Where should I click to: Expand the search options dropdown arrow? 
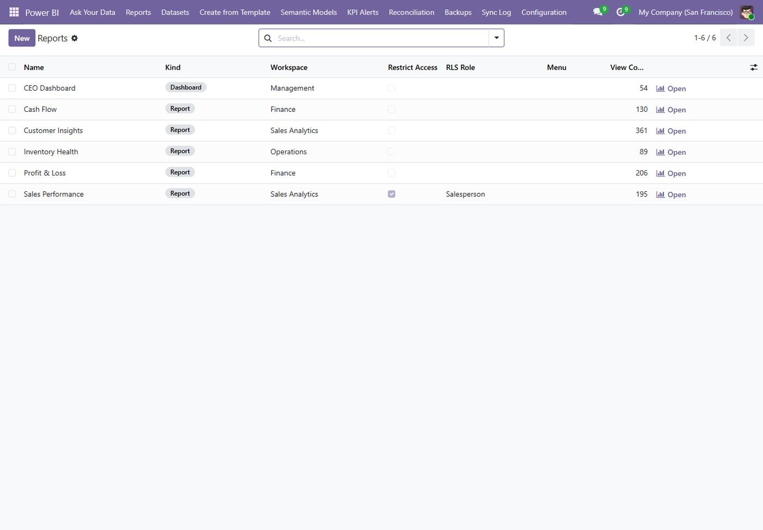(x=496, y=38)
